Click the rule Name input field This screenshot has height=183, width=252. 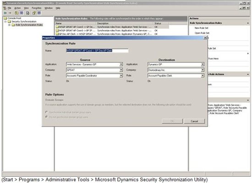[97, 51]
